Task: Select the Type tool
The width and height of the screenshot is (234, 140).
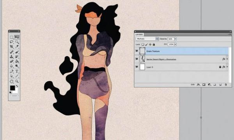Action: pyautogui.click(x=17, y=71)
